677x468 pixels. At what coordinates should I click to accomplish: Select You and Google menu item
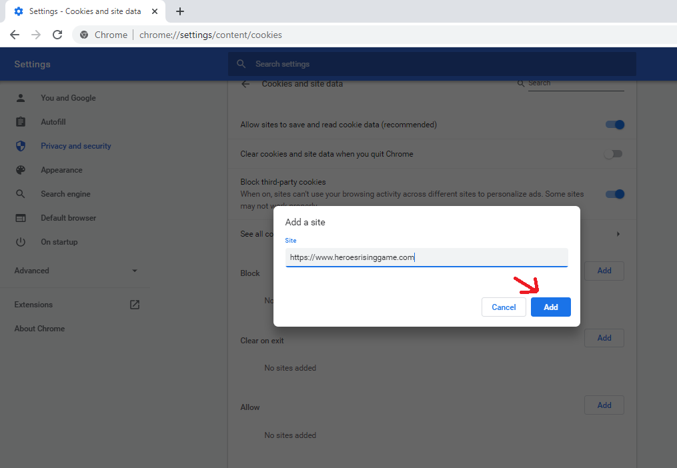[x=68, y=98]
